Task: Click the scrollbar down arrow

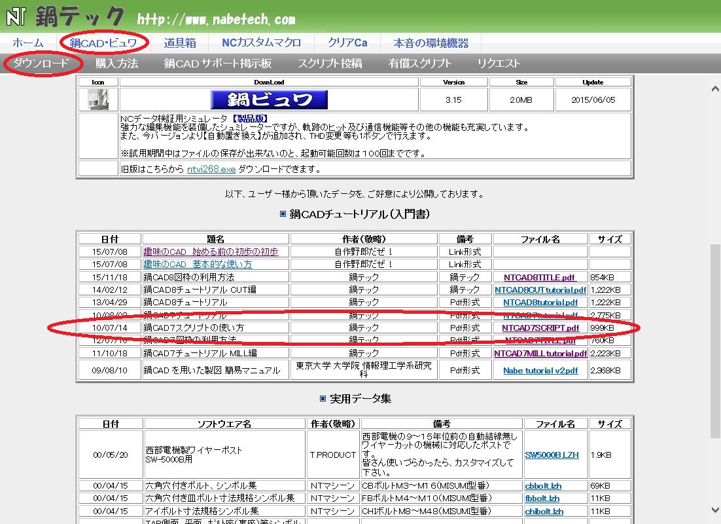Action: click(x=714, y=510)
